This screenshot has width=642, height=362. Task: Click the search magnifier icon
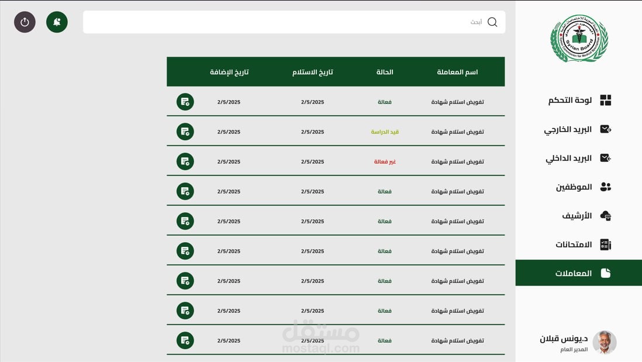coord(492,22)
